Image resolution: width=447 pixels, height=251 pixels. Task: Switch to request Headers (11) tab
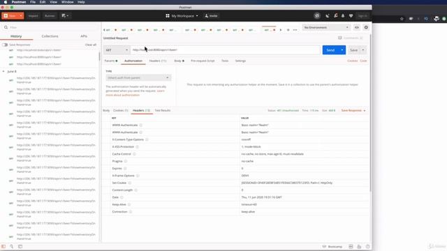pos(158,61)
